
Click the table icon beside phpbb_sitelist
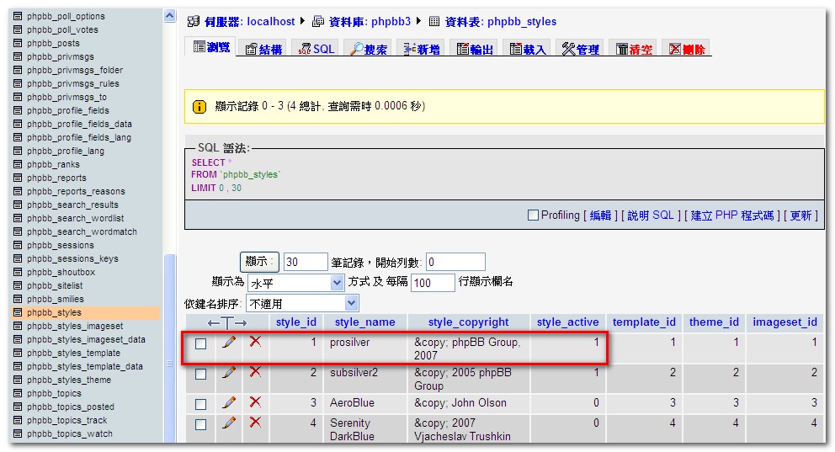(x=18, y=286)
